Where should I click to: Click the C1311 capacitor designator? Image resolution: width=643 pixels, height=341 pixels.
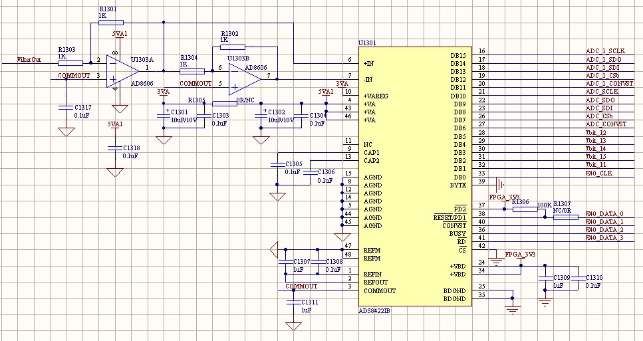pos(310,302)
